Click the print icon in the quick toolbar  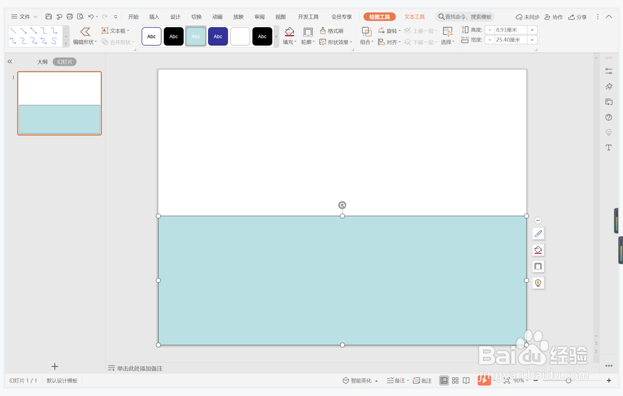[70, 17]
